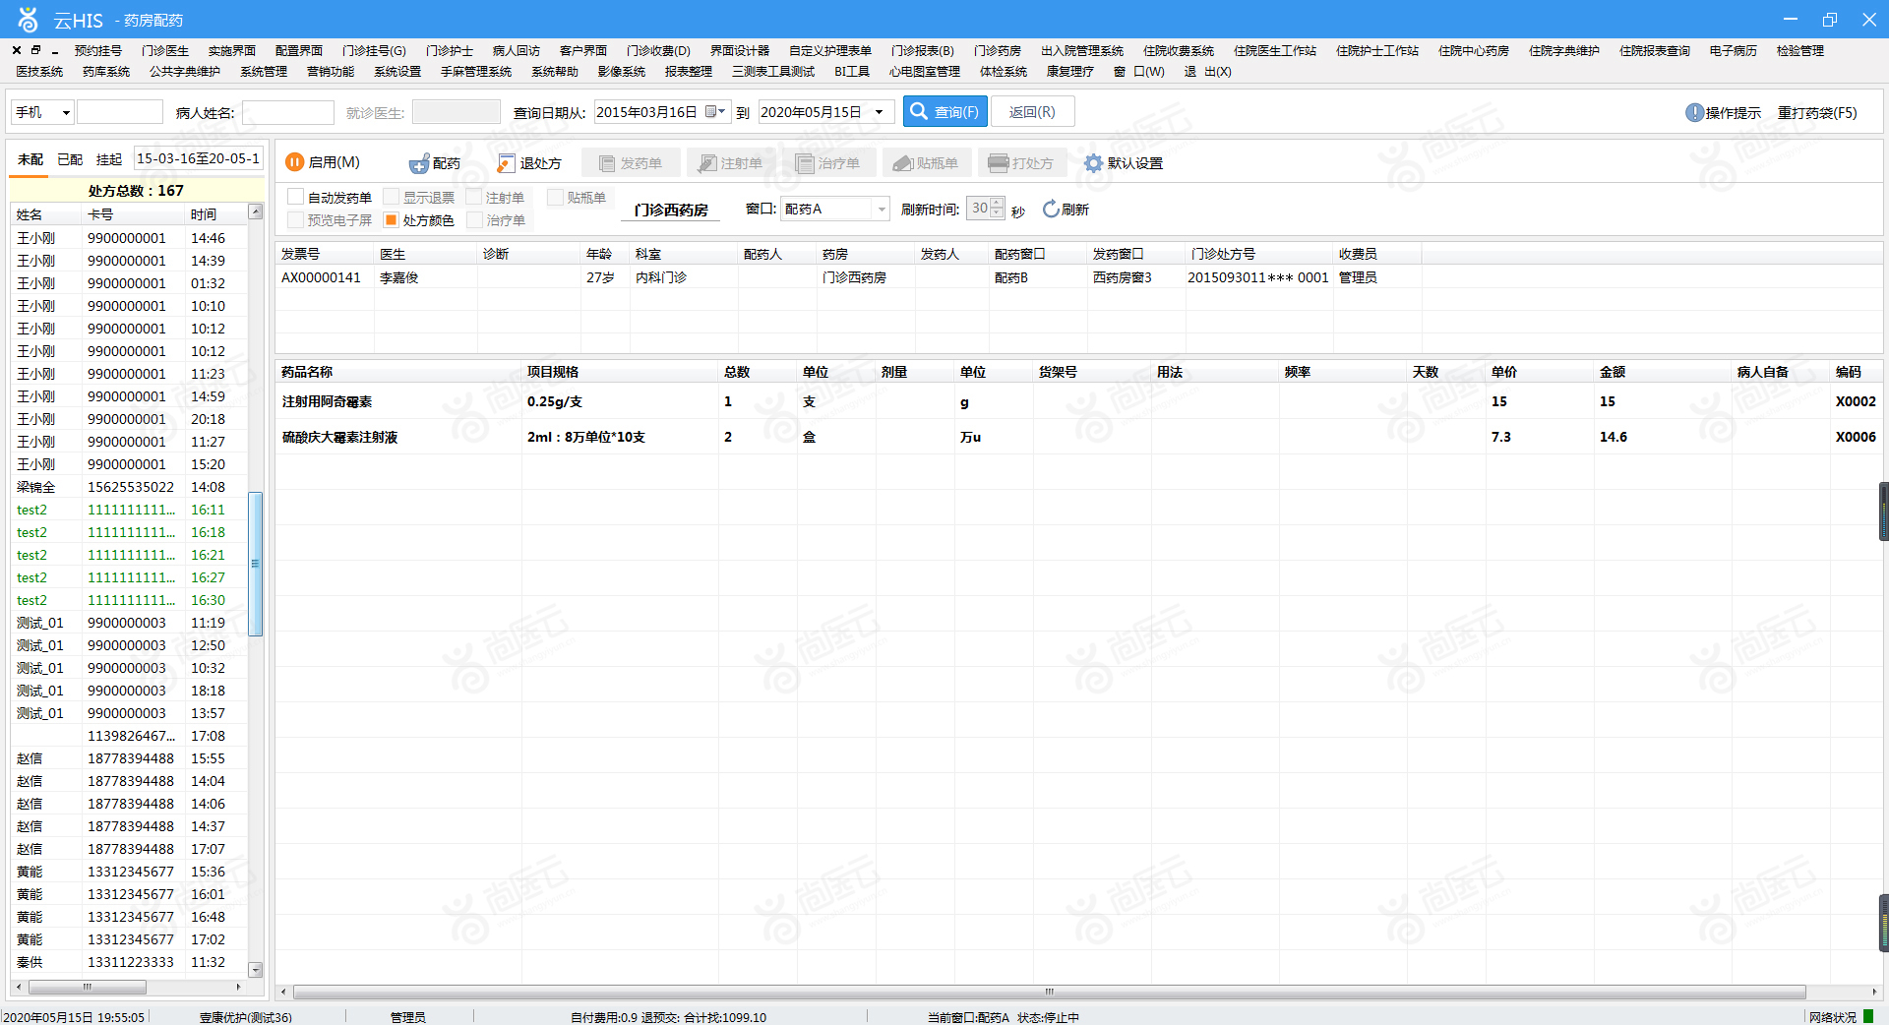The image size is (1889, 1025).
Task: Open the 门诊医生 menu
Action: (165, 50)
